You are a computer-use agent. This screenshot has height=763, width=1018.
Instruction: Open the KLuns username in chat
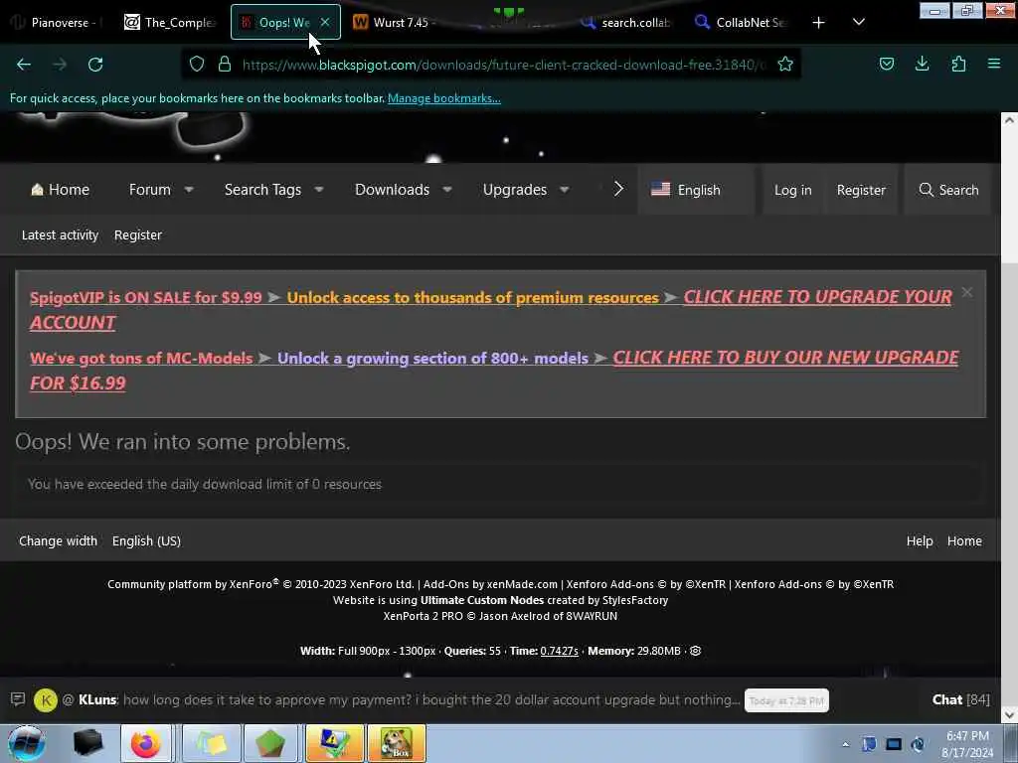(97, 700)
